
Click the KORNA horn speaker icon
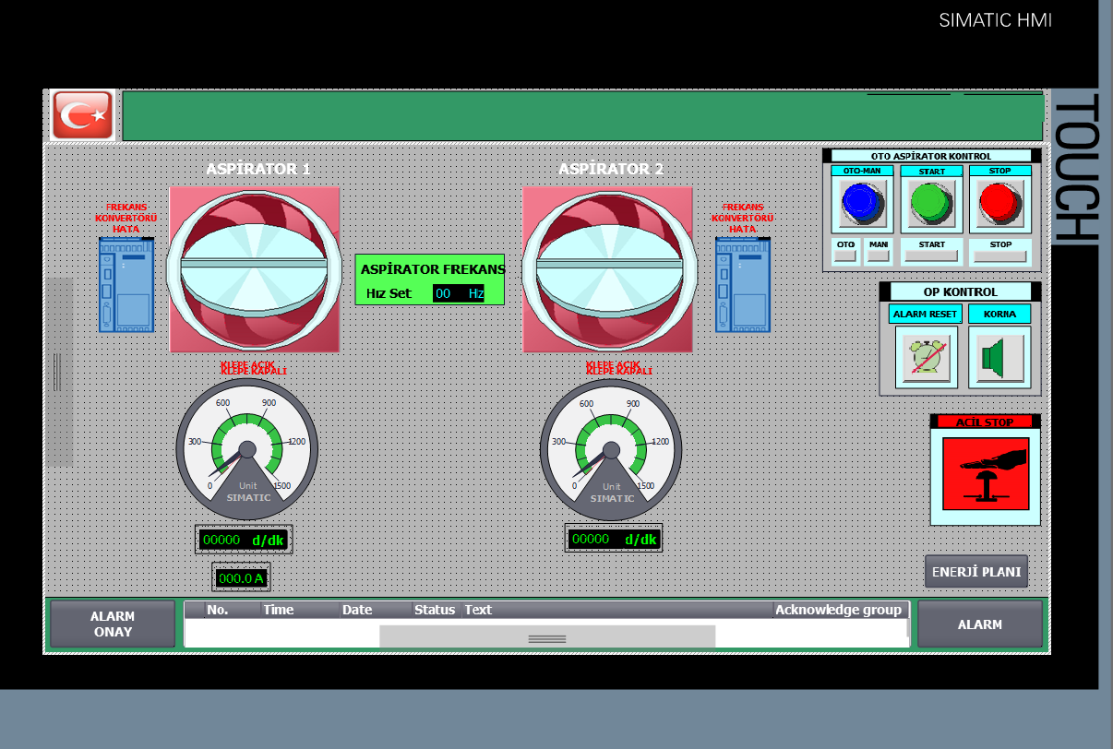click(999, 357)
